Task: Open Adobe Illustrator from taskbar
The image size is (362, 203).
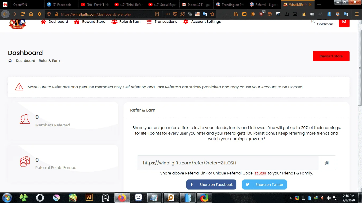Action: pyautogui.click(x=89, y=197)
